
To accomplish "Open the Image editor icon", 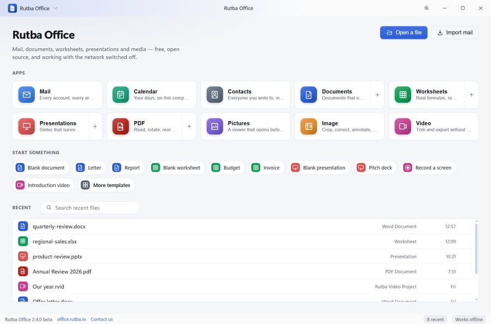I will click(x=309, y=127).
